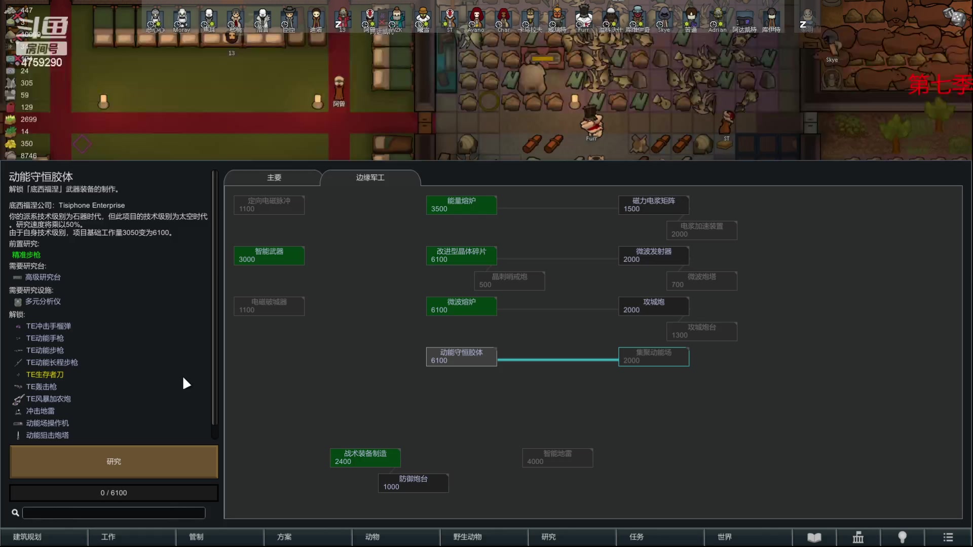Image resolution: width=973 pixels, height=547 pixels.
Task: Switch to the 主要 research tab
Action: tap(274, 178)
